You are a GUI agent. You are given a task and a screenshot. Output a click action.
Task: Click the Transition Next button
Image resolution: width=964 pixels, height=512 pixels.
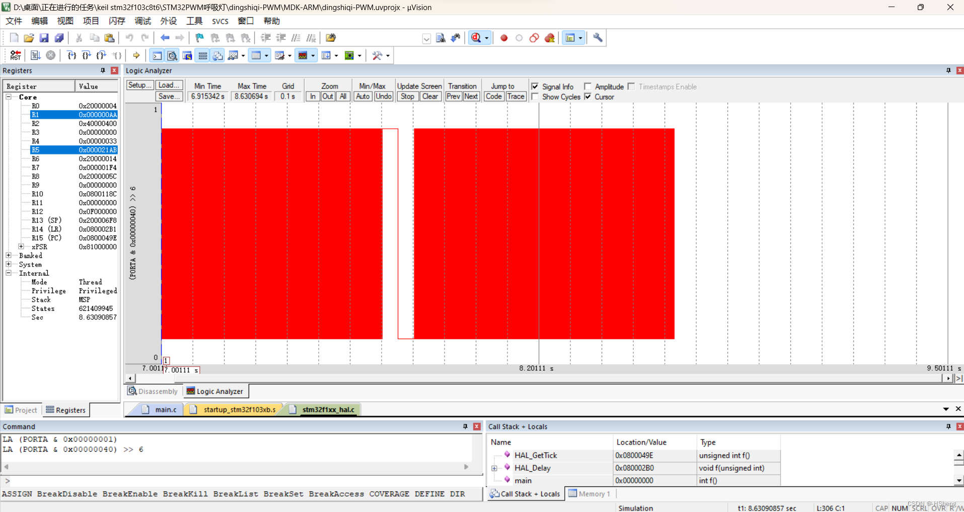click(x=471, y=96)
